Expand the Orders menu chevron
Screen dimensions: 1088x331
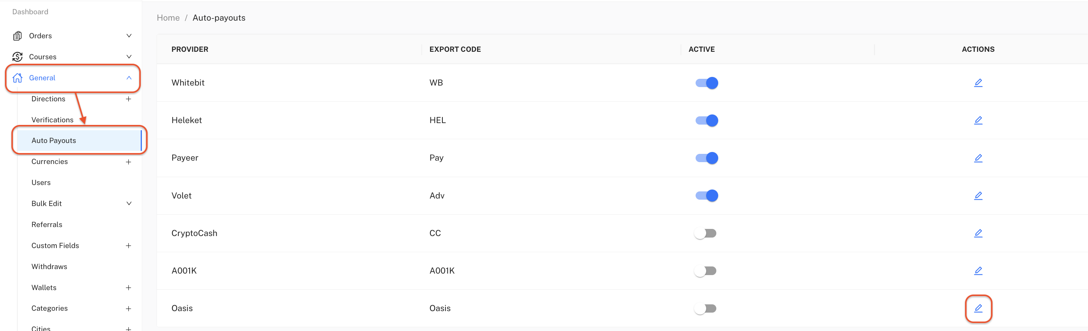pos(129,36)
